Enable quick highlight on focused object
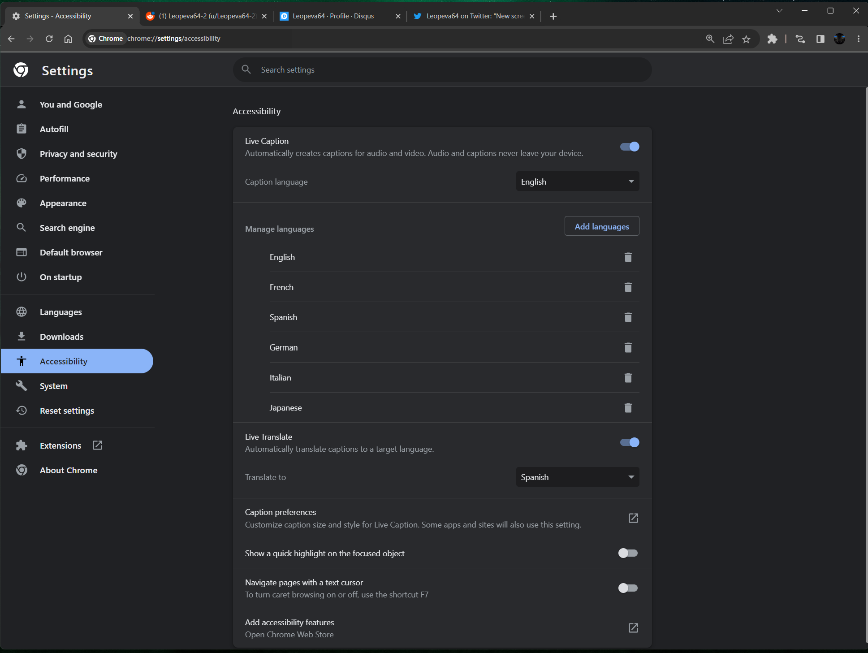Screen dimensions: 868x653 click(x=628, y=553)
